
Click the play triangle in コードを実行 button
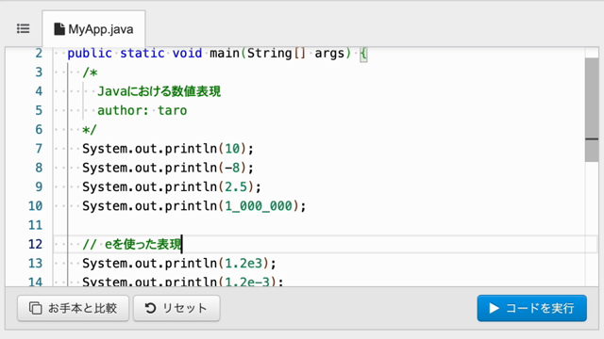click(x=494, y=308)
